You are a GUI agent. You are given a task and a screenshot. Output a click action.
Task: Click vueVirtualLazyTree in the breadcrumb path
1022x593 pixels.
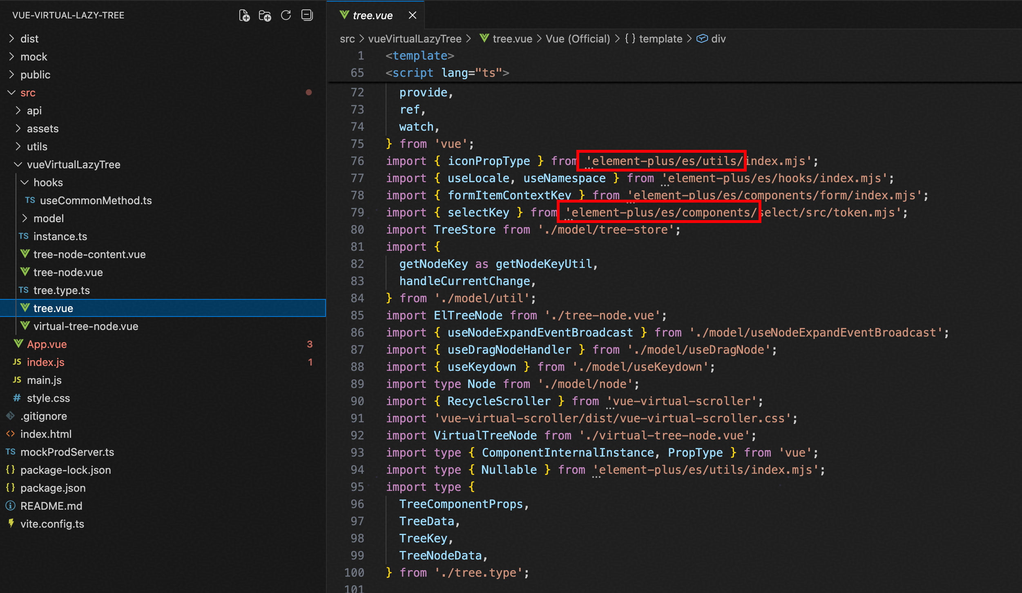pyautogui.click(x=415, y=39)
